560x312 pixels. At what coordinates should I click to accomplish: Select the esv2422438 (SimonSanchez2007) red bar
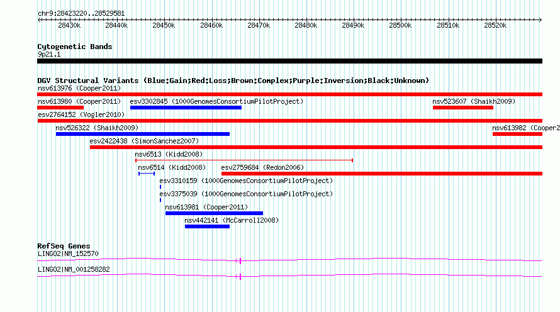[316, 147]
